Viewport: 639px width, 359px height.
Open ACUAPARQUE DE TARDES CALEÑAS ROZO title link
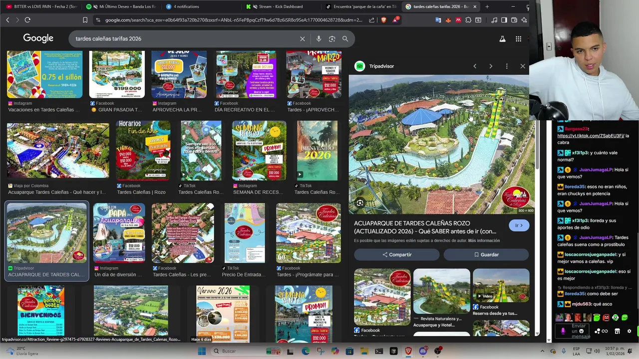[x=425, y=227]
